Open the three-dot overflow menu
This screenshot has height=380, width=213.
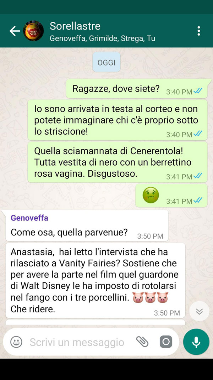click(x=198, y=31)
